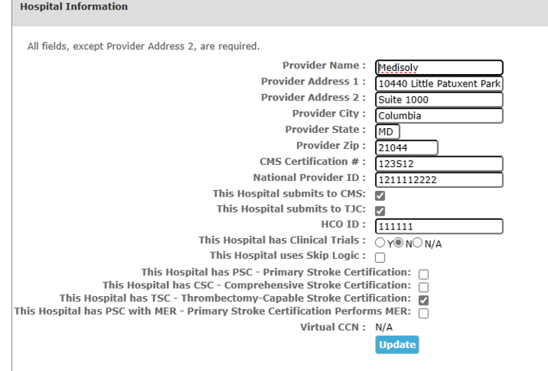Image resolution: width=548 pixels, height=371 pixels.
Task: Click the Provider Address 2 field
Action: click(x=440, y=100)
